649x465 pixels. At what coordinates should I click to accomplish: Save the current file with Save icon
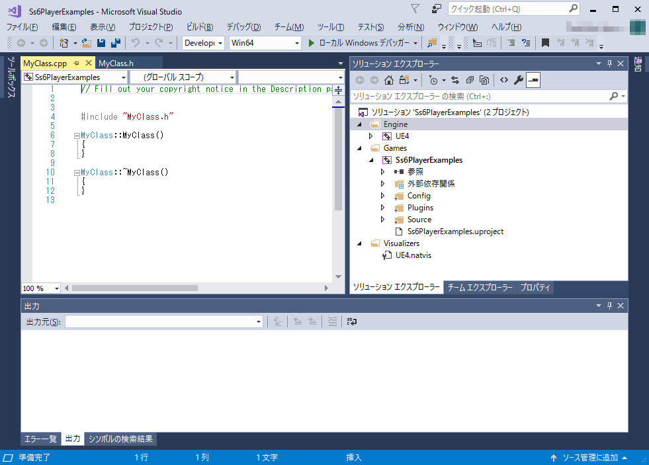click(x=101, y=42)
